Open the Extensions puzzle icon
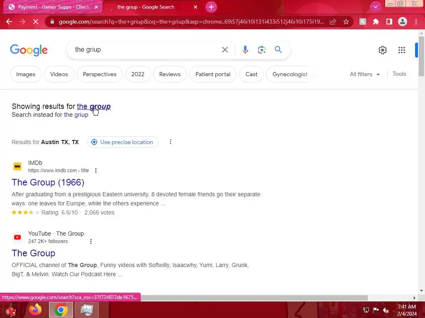The image size is (425, 318). pos(376,22)
